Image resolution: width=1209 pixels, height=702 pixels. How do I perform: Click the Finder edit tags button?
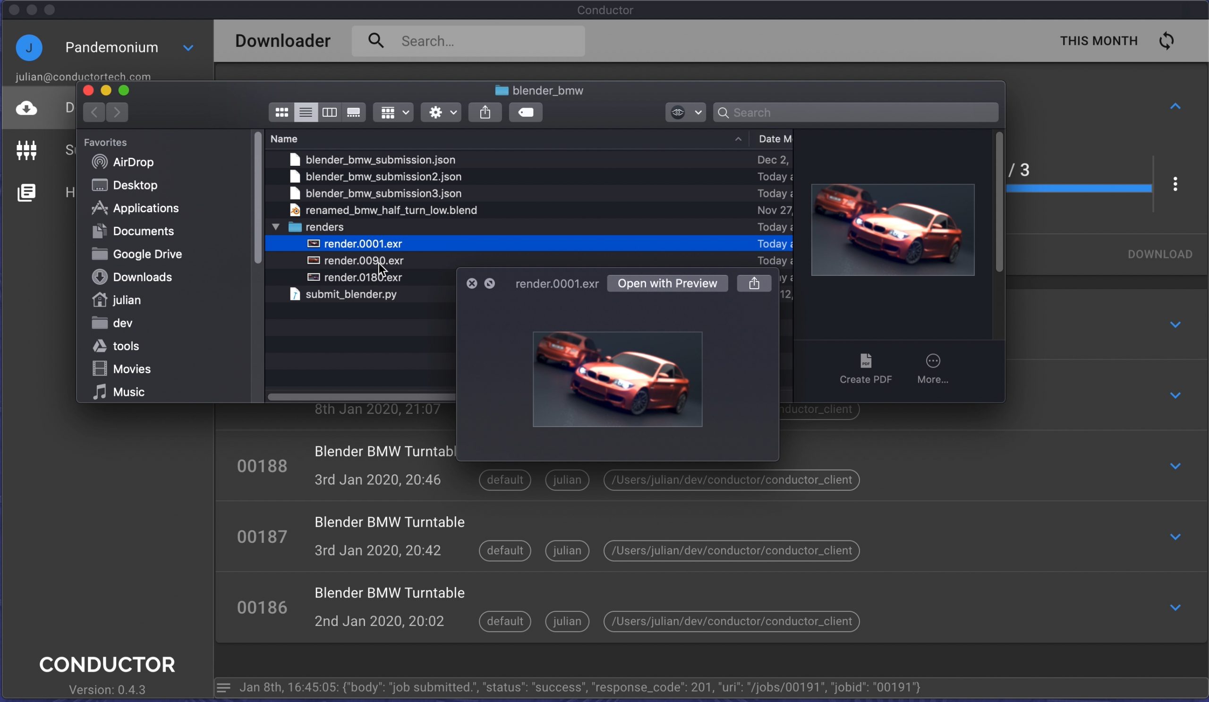click(525, 112)
